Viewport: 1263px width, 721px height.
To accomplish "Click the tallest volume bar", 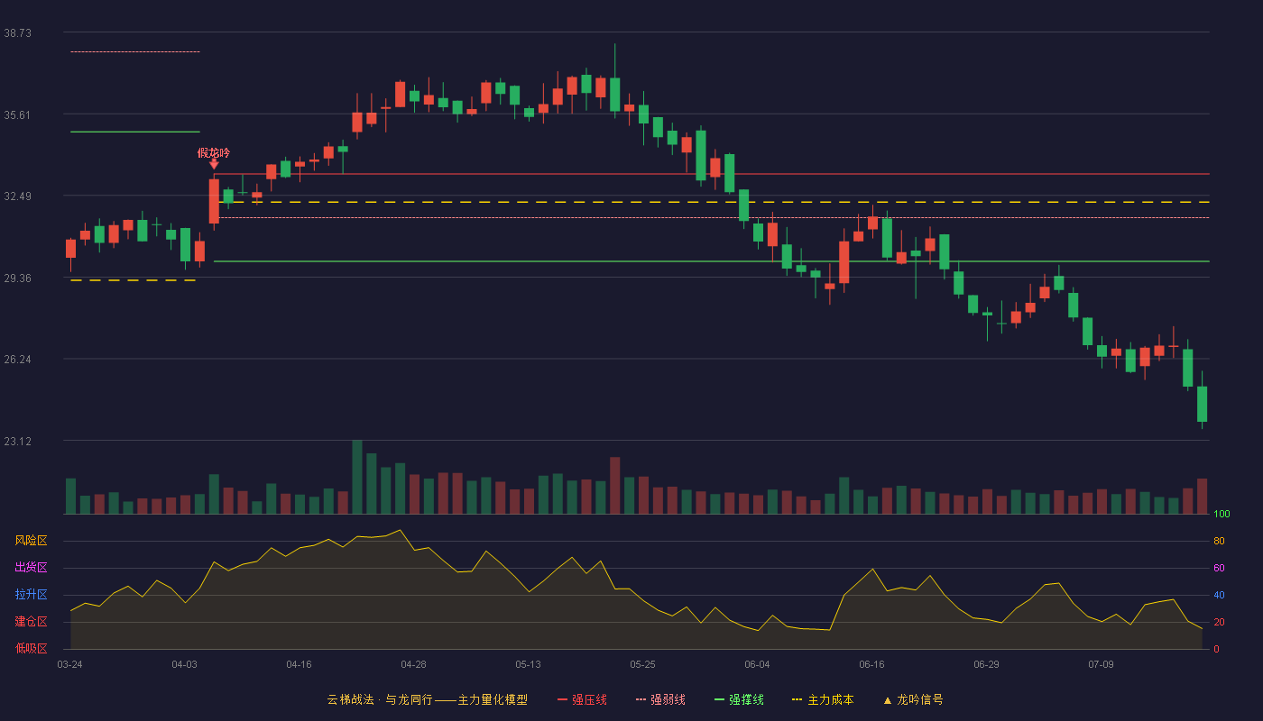I will click(357, 477).
